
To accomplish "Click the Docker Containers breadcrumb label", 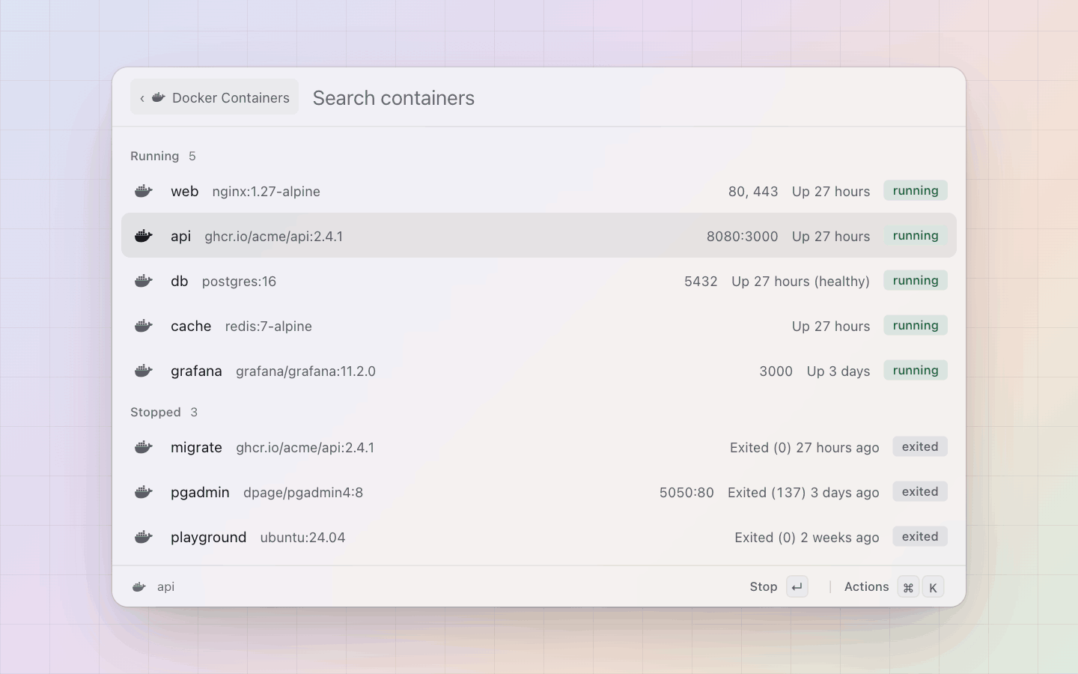I will [231, 98].
